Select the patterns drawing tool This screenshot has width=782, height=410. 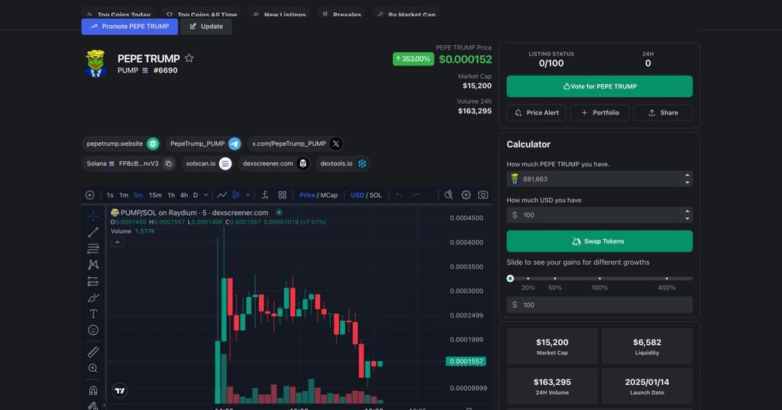click(93, 265)
